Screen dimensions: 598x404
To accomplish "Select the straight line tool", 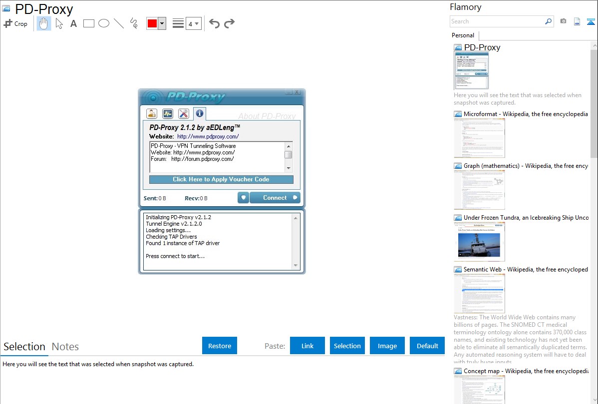I will click(x=119, y=23).
